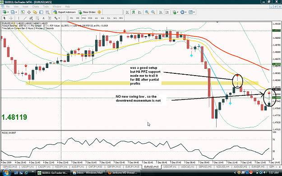
Task: Open Inbox - Windows Mail from taskbar
Action: (x=88, y=173)
